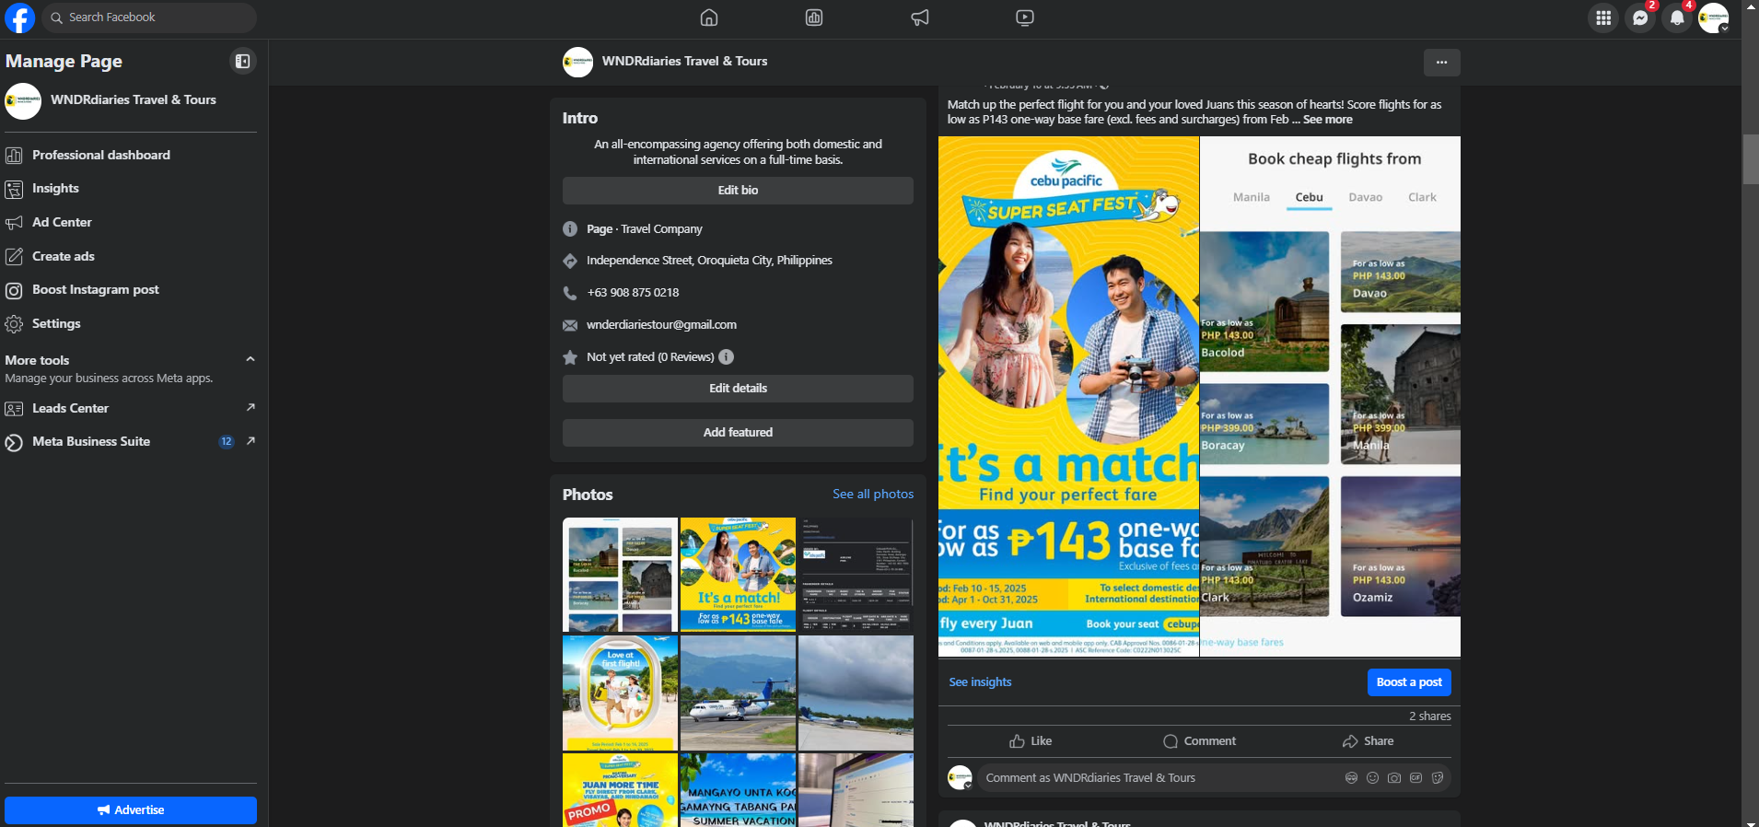Like the Cebu Pacific post
Viewport: 1759px width, 827px height.
1031,741
